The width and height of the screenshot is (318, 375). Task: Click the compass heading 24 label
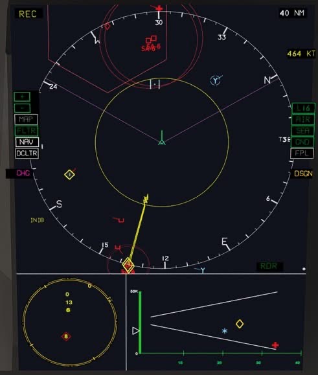[x=53, y=87]
